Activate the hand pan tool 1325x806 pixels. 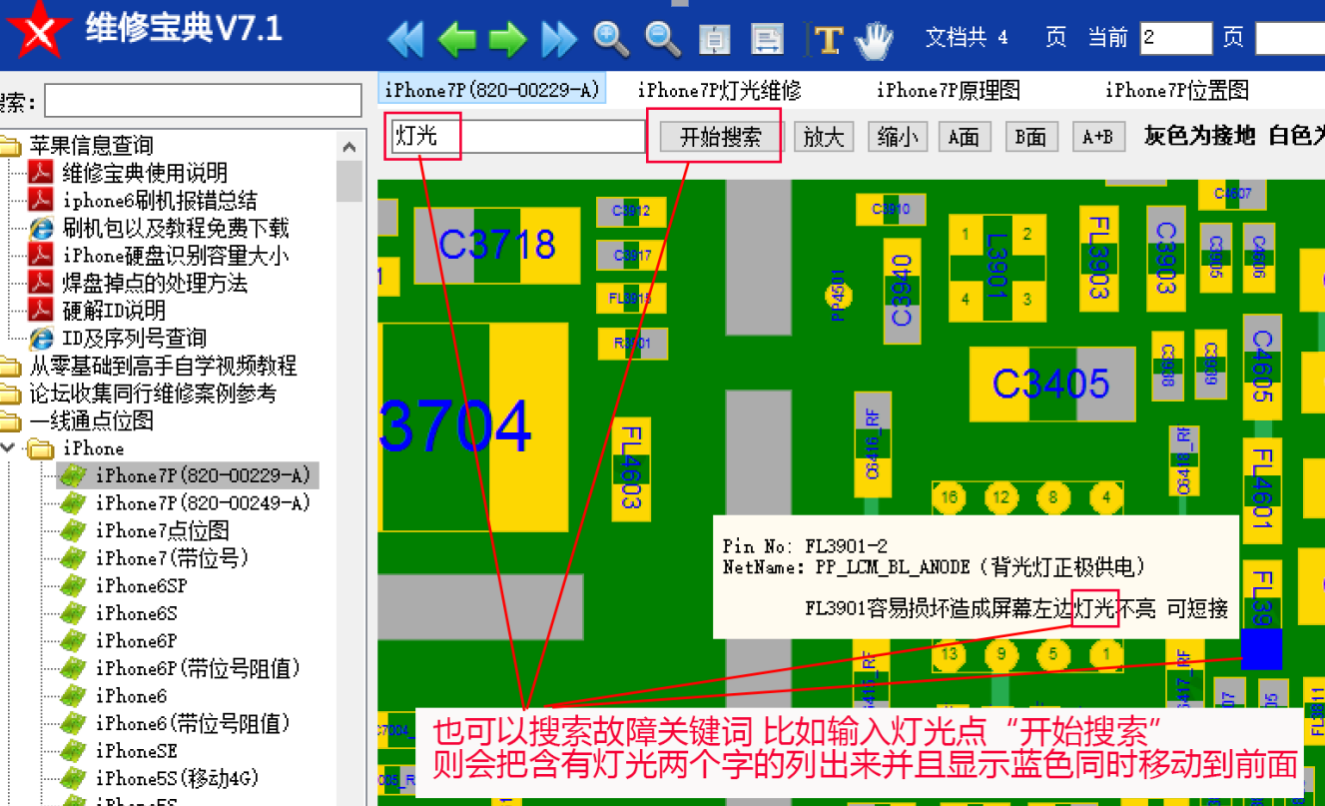pyautogui.click(x=876, y=39)
